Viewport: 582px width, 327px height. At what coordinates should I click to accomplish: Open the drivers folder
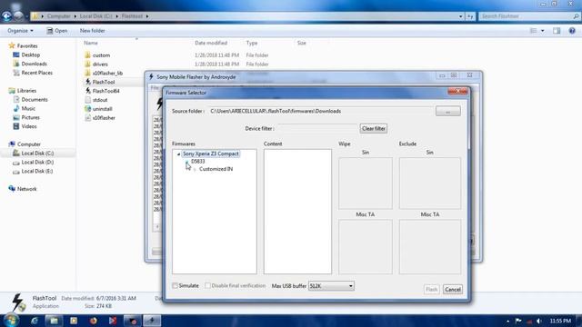(100, 64)
